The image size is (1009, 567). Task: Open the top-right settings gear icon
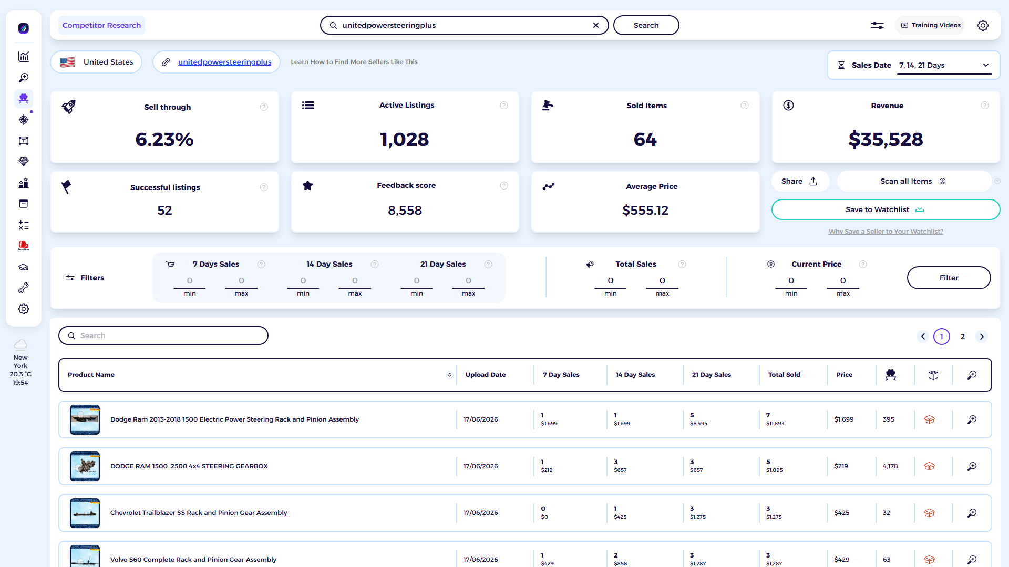983,25
